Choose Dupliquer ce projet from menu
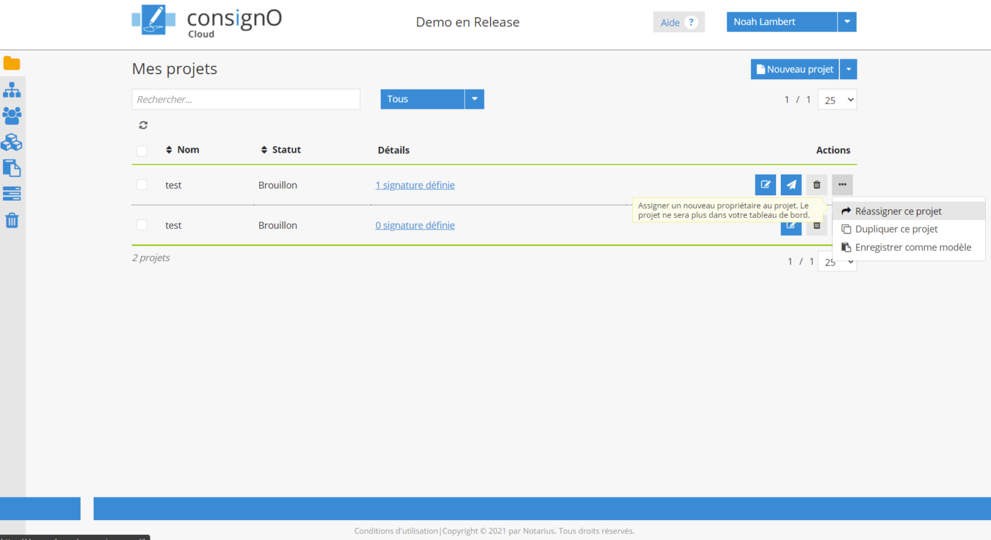This screenshot has height=540, width=991. (x=896, y=229)
